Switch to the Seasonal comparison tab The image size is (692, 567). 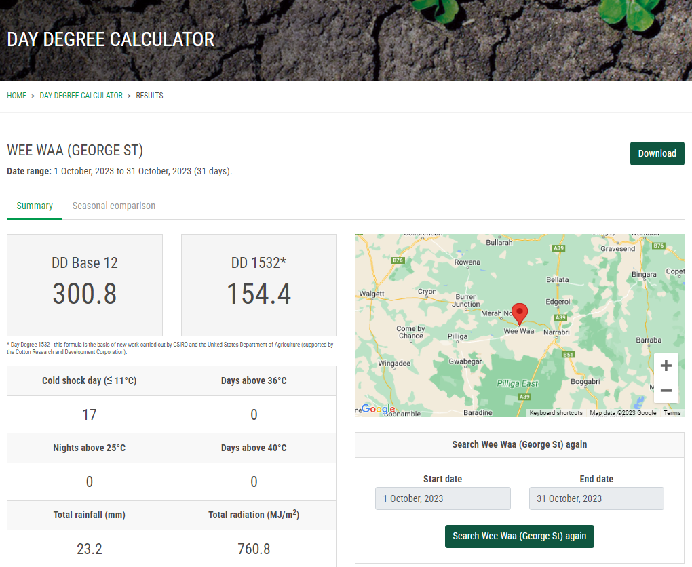pos(113,206)
